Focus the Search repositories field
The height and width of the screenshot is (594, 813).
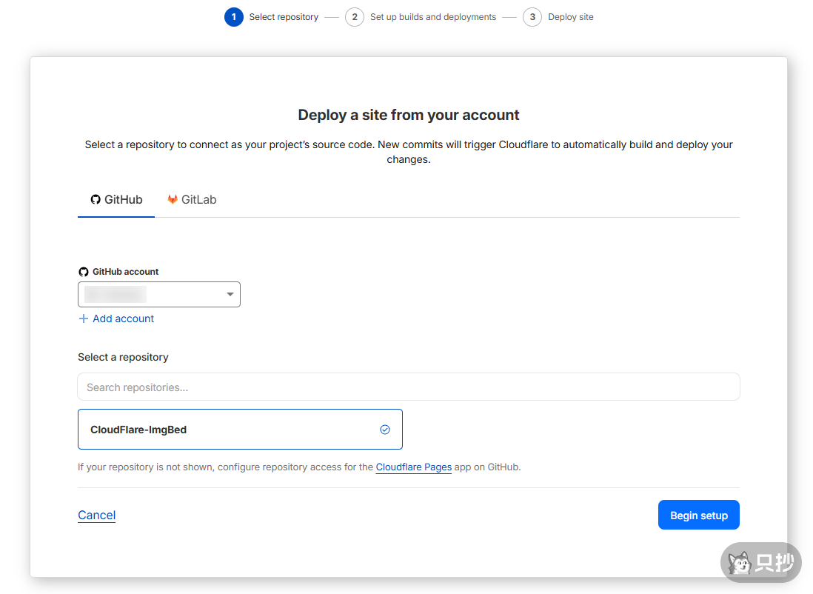409,387
